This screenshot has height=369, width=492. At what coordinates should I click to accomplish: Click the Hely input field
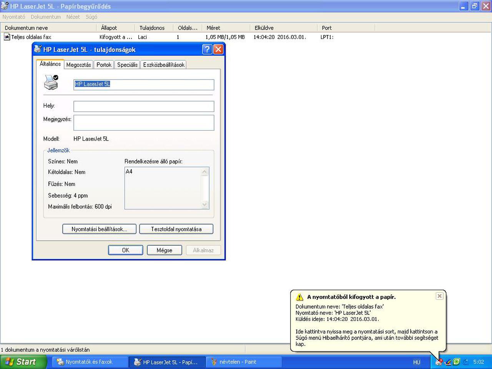144,106
